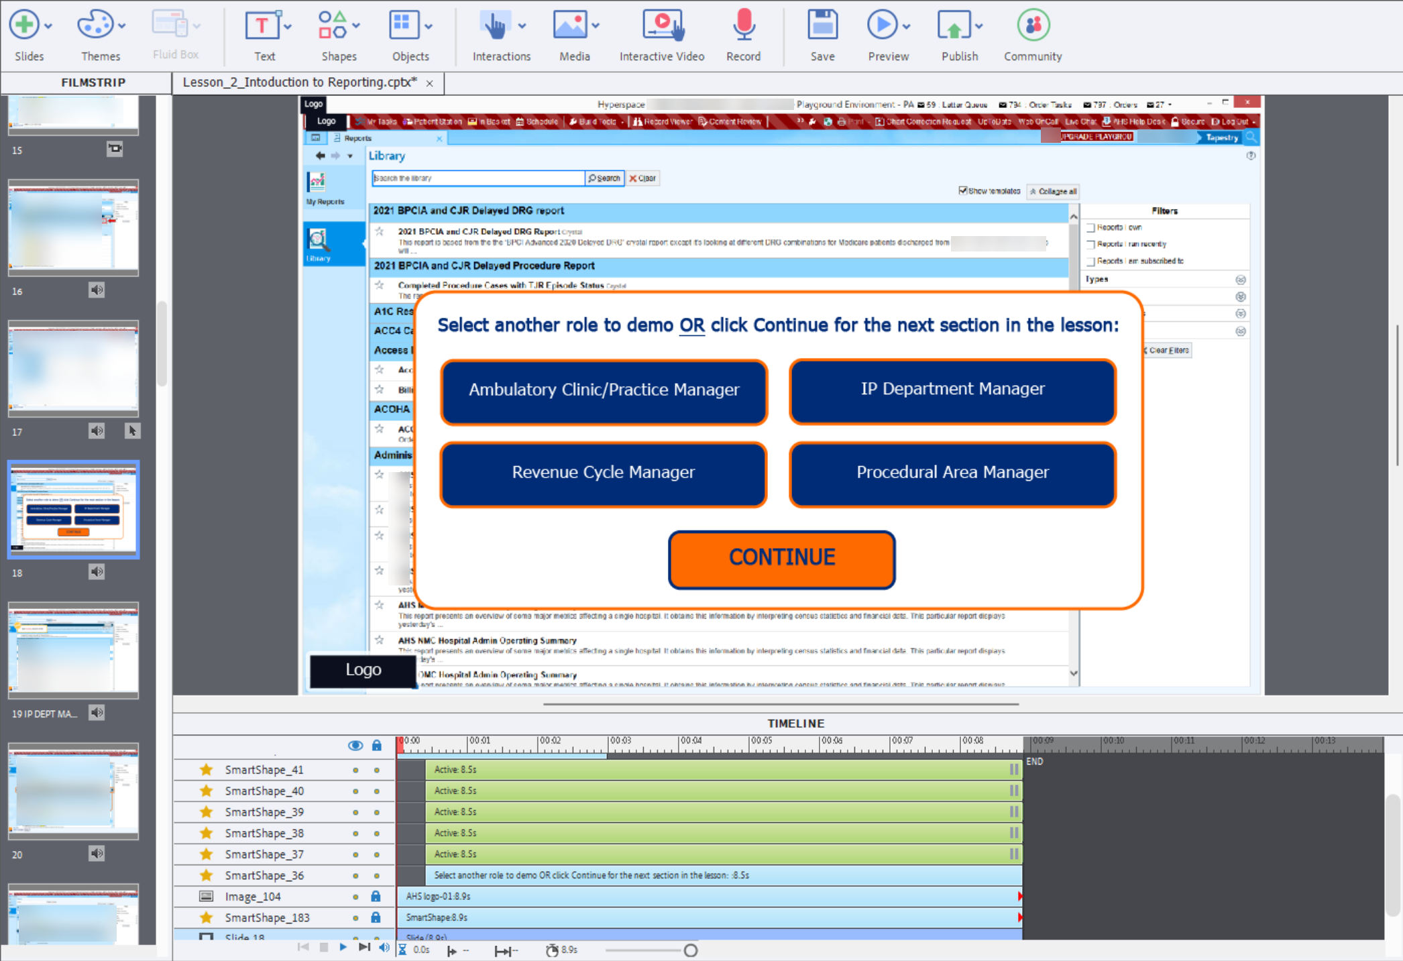Screen dimensions: 1403x961
Task: Click the Revenue Cycle Manager button
Action: click(x=603, y=473)
